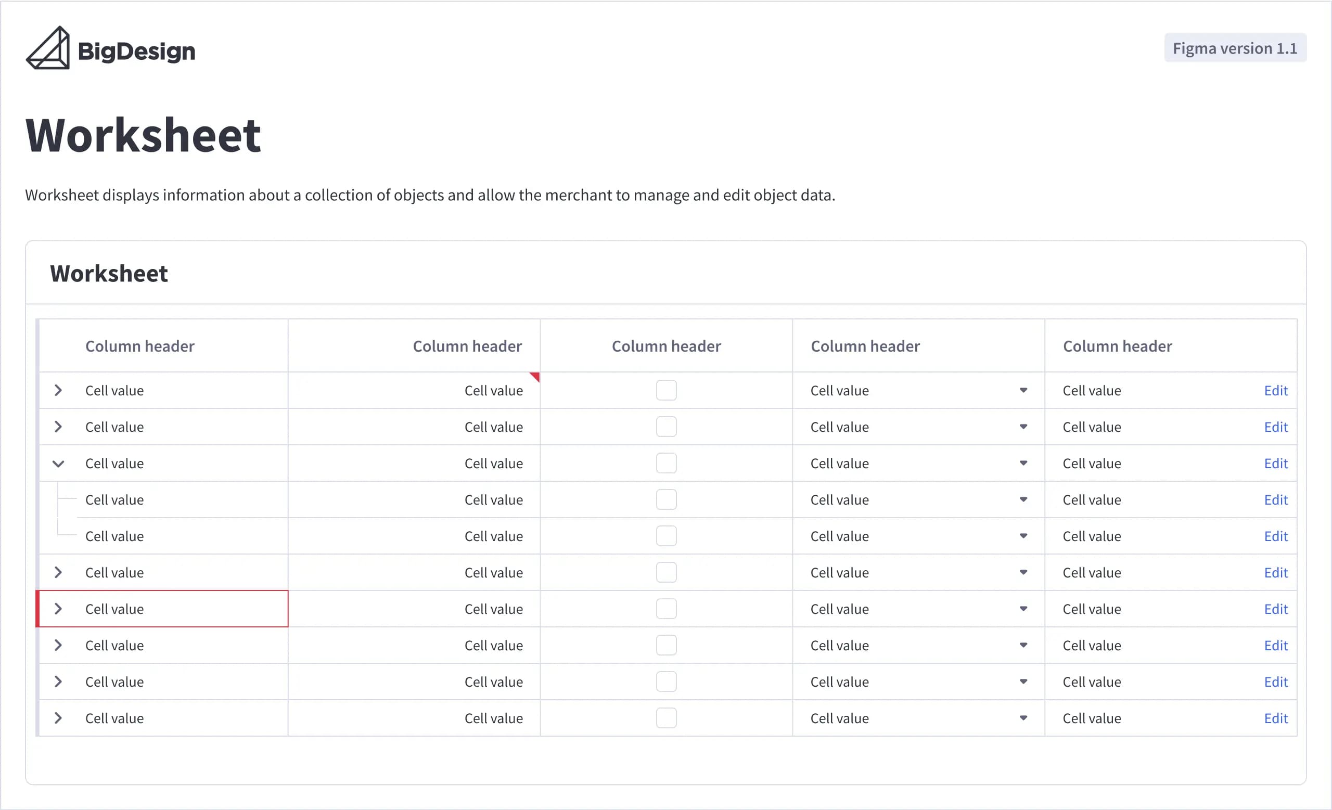
Task: Open the Figma version 1.1 badge
Action: pos(1235,48)
